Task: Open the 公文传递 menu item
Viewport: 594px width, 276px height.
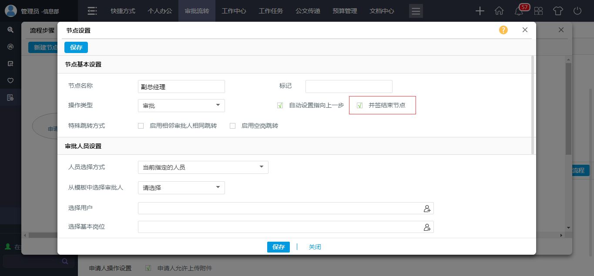Action: click(308, 11)
